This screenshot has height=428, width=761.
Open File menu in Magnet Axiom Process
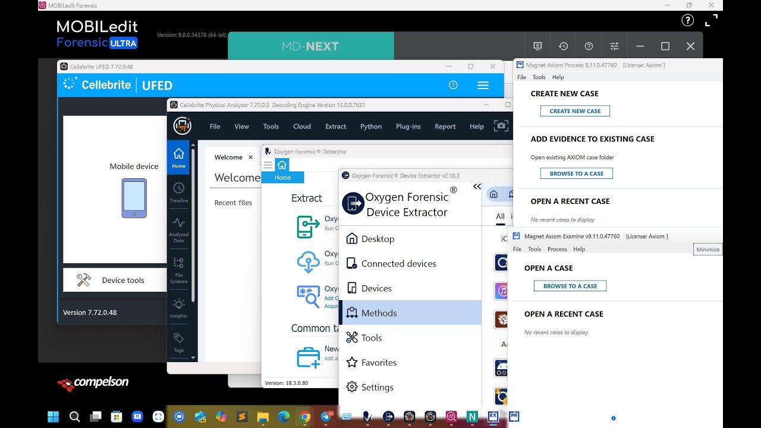pos(521,77)
